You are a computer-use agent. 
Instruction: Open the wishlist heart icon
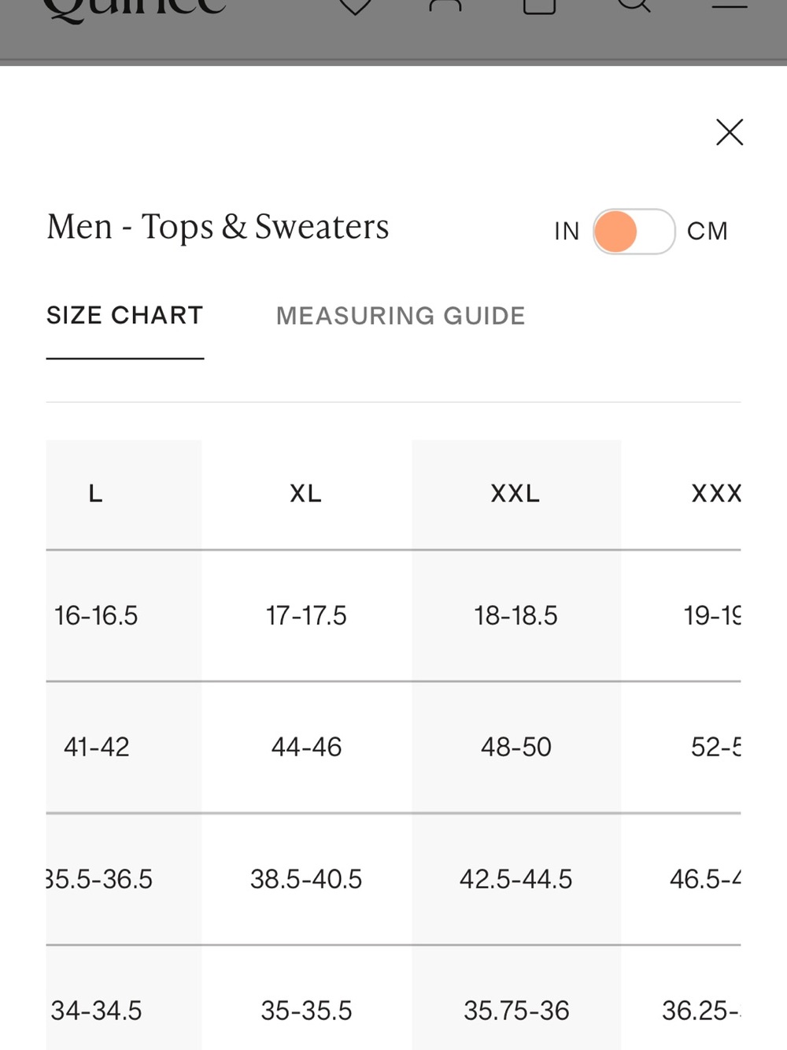coord(355,6)
